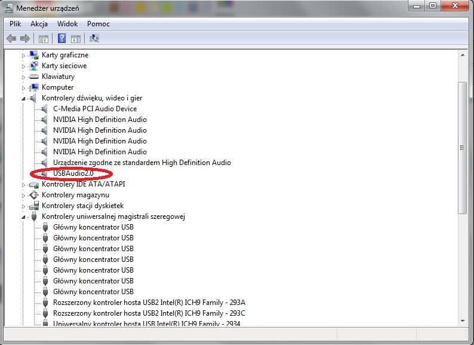This screenshot has height=345, width=474.
Task: Select Kontrolery magazynu category
Action: coord(75,195)
